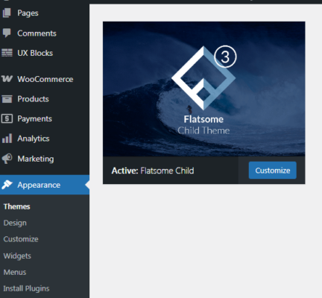Image resolution: width=322 pixels, height=298 pixels.
Task: Click the UX Blocks grid icon
Action: [7, 53]
